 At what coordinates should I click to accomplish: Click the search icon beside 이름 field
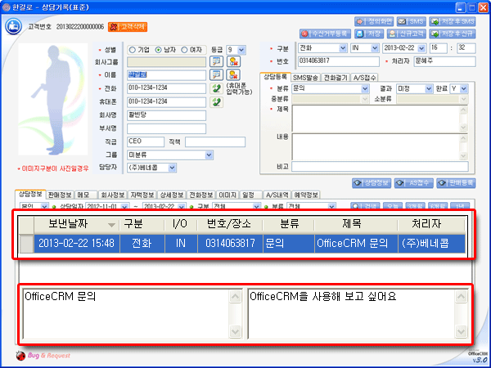click(x=217, y=74)
